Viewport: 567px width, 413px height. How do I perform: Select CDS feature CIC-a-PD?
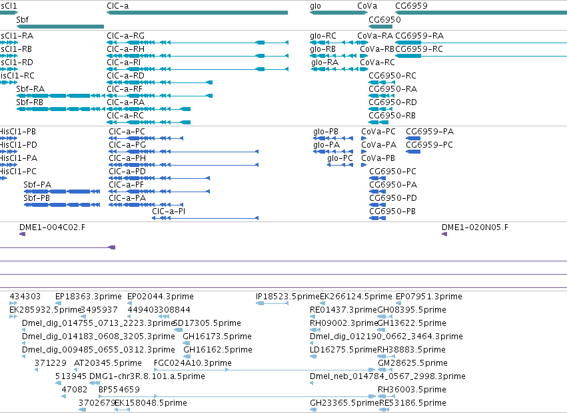point(159,178)
